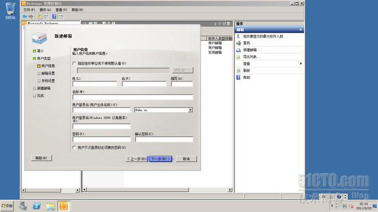Click the blue Back arrow in the console toolbar
The height and width of the screenshot is (212, 378).
pos(24,16)
